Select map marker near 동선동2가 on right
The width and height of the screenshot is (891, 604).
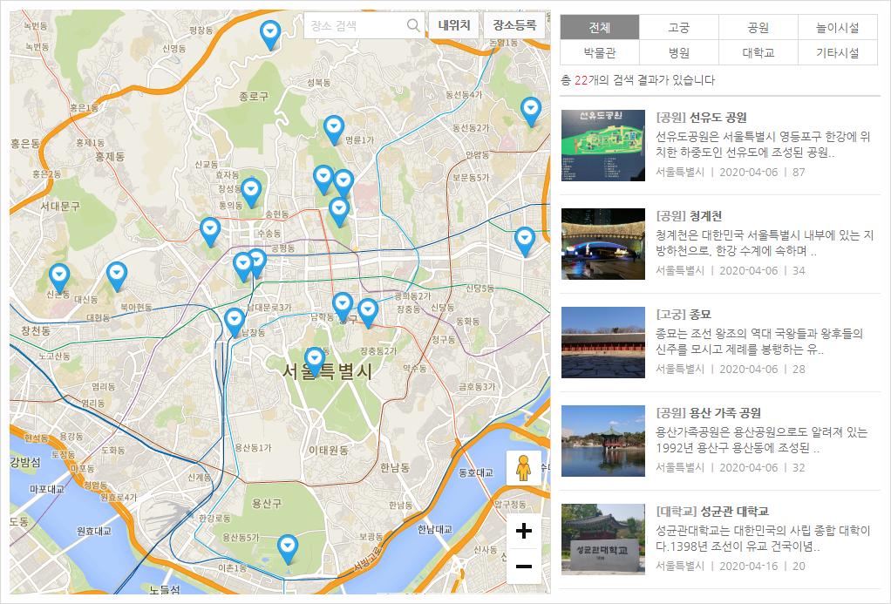tap(531, 112)
